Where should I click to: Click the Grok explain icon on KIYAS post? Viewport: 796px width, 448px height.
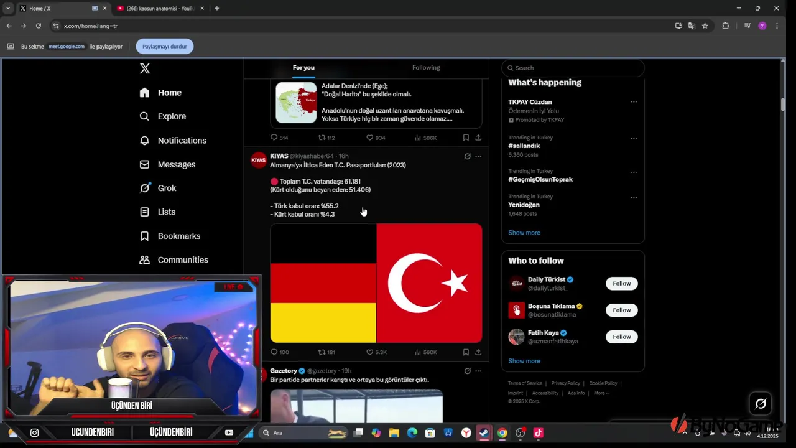[x=467, y=156]
